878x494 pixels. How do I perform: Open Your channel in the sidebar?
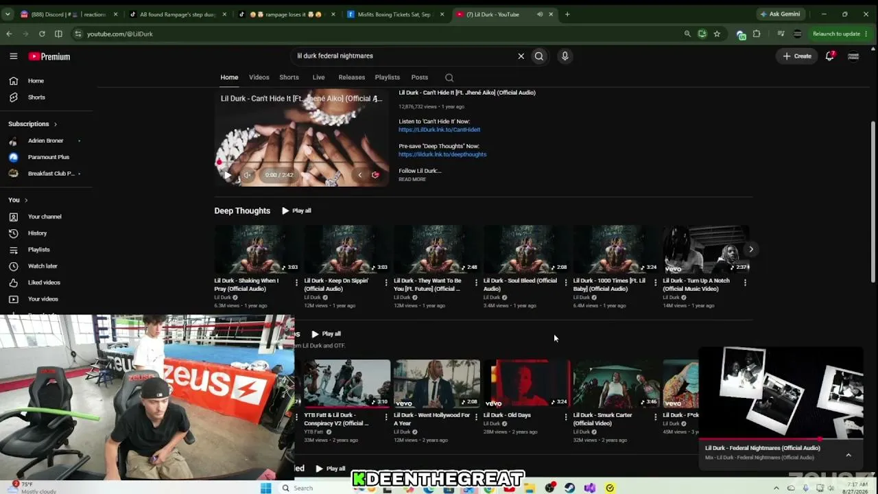pyautogui.click(x=46, y=217)
